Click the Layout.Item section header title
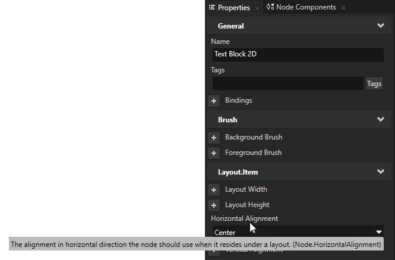This screenshot has width=395, height=260. 238,172
